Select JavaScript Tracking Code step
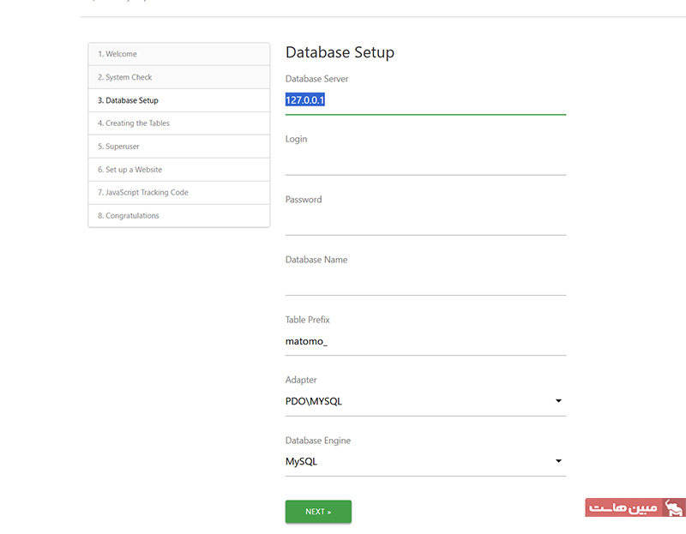This screenshot has height=534, width=686. click(x=178, y=193)
